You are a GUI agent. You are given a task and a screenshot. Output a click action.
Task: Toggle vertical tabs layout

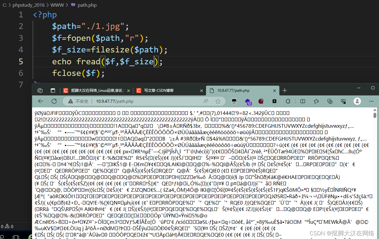click(x=53, y=90)
